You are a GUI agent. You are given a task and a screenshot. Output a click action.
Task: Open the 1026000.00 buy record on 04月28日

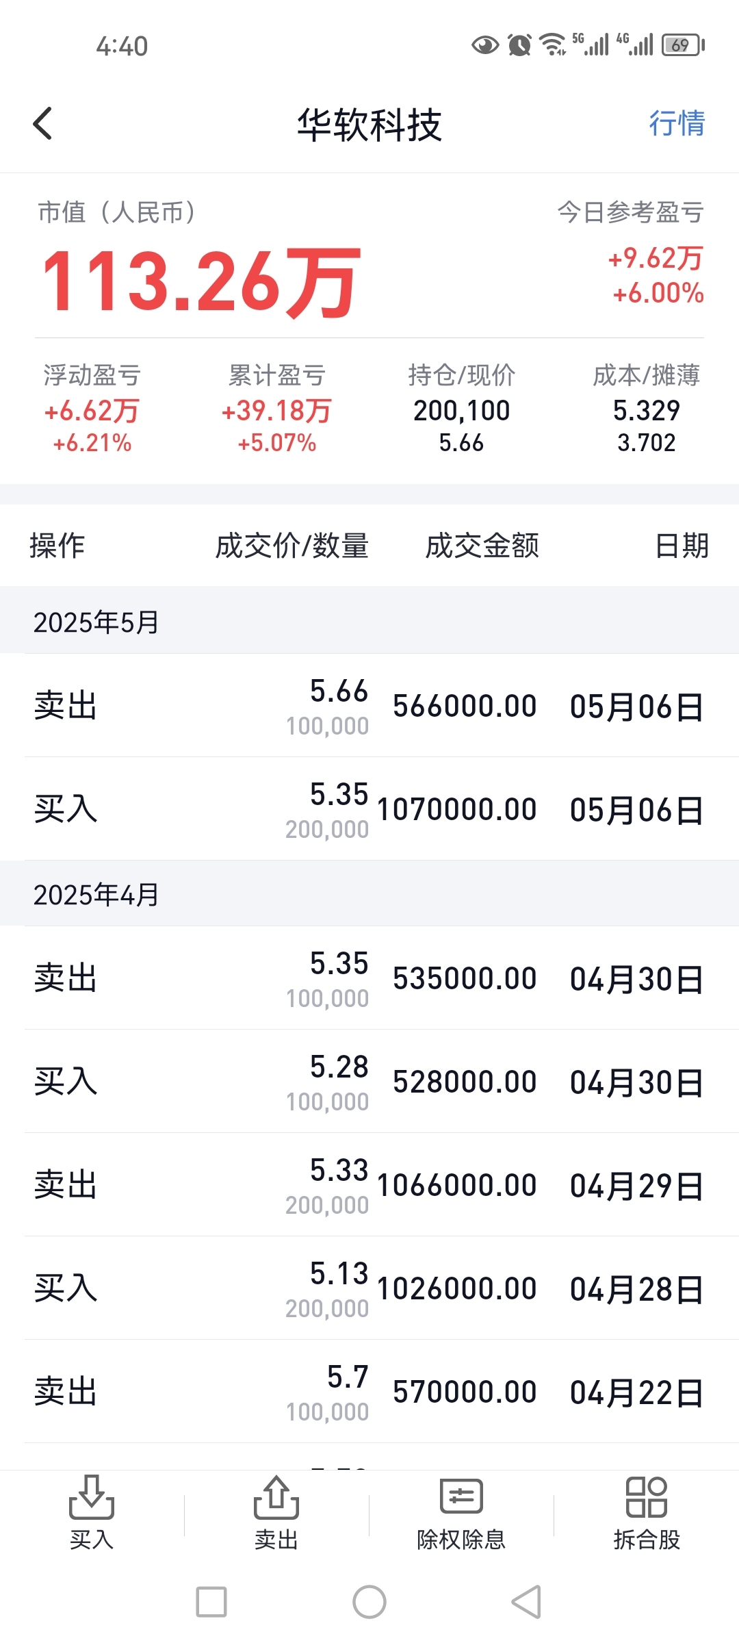tap(369, 1288)
